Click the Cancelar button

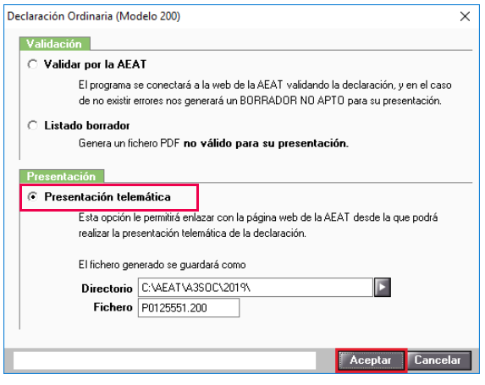[x=438, y=360]
